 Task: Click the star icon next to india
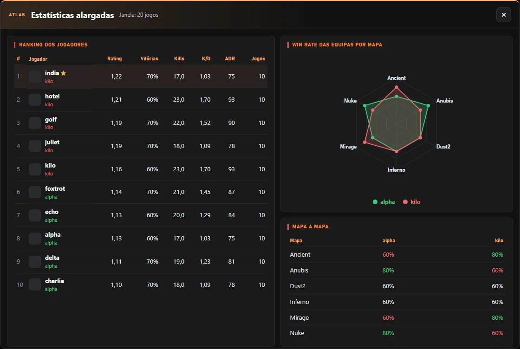63,73
